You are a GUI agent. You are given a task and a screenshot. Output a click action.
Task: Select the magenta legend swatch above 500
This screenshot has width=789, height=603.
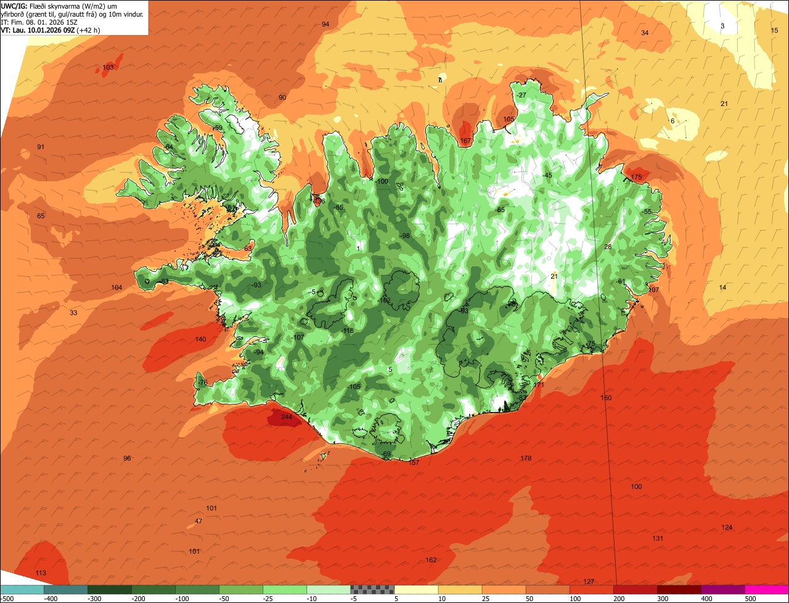[767, 589]
